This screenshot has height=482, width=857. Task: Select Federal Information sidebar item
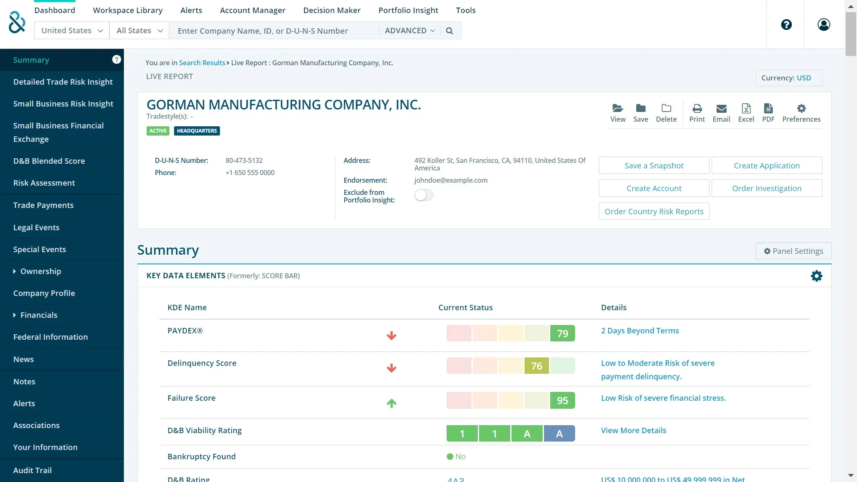point(62,337)
